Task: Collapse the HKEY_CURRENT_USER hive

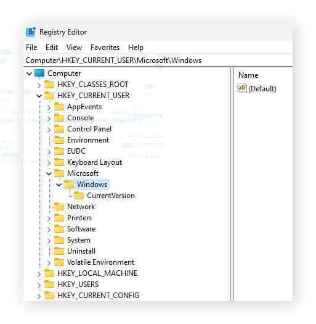Action: [39, 96]
